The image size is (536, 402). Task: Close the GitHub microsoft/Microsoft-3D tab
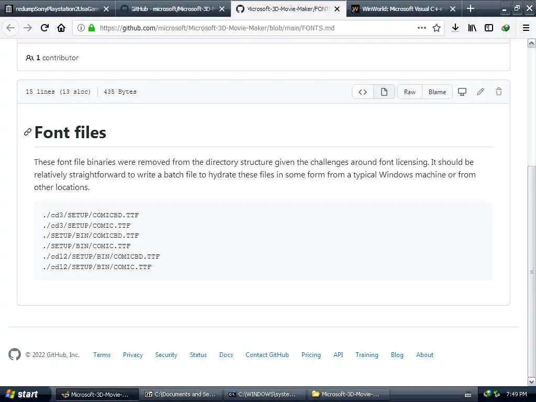point(222,9)
